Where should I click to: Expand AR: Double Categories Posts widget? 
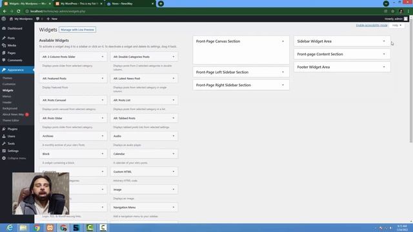174,57
